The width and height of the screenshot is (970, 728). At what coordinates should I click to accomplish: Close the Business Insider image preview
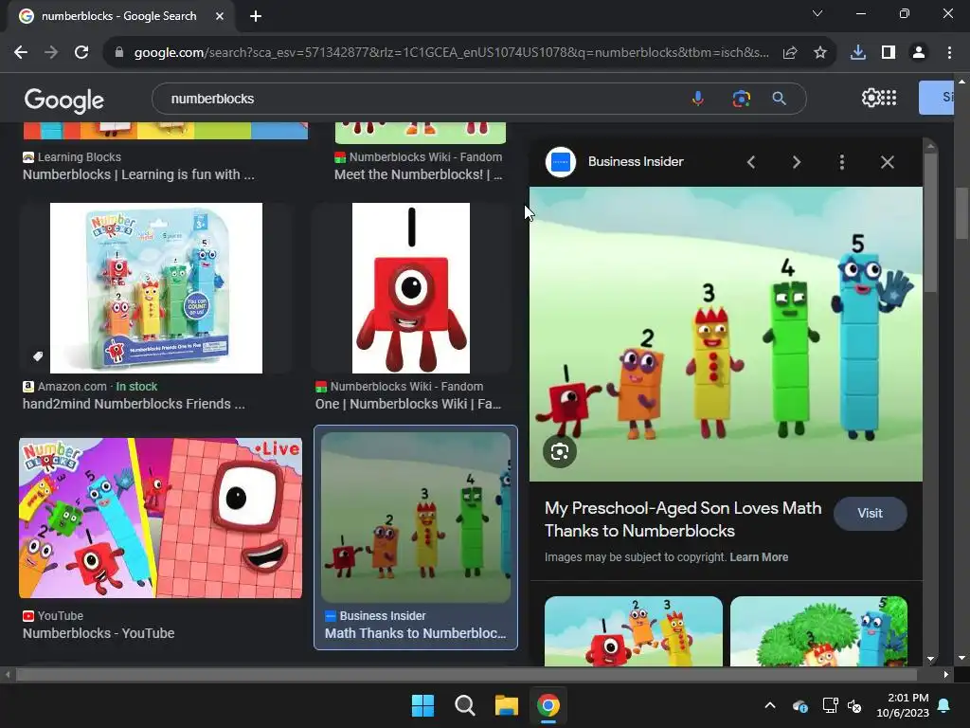(x=887, y=162)
